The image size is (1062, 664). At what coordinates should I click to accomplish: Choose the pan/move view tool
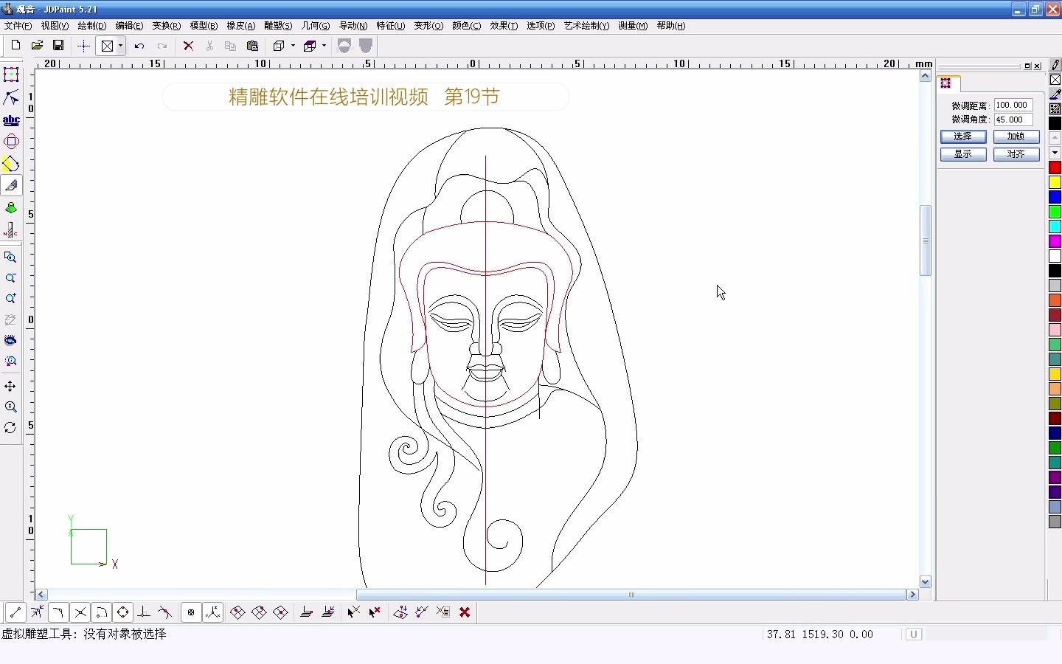tap(11, 387)
